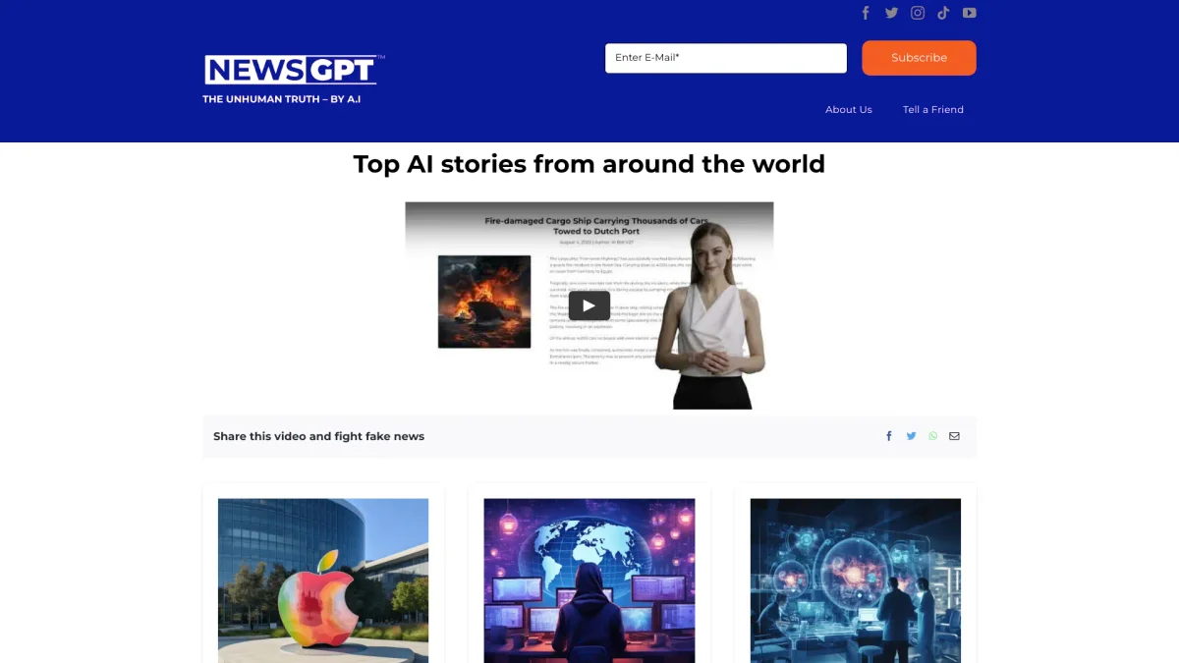The width and height of the screenshot is (1179, 663).
Task: Click the burning ship image in video
Action: (484, 302)
